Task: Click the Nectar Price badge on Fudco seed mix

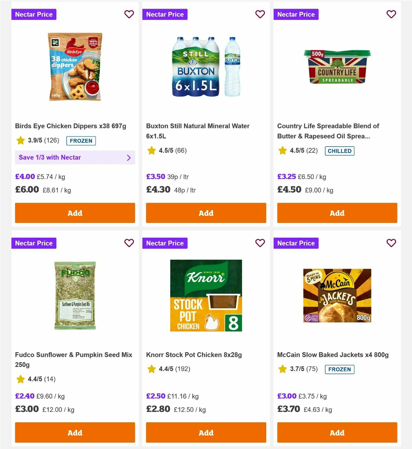Action: tap(34, 243)
